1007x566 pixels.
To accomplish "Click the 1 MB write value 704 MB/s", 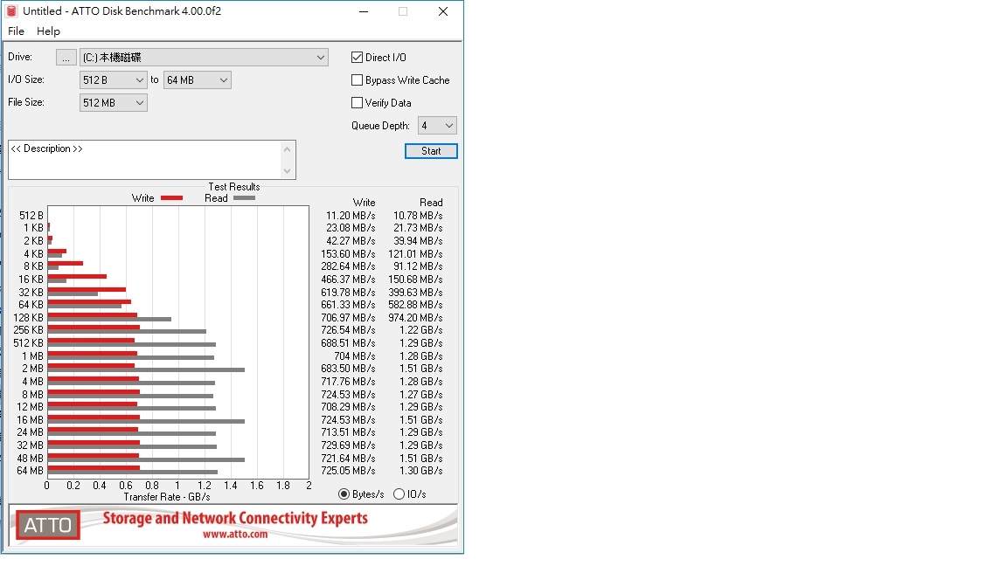I will pyautogui.click(x=355, y=356).
